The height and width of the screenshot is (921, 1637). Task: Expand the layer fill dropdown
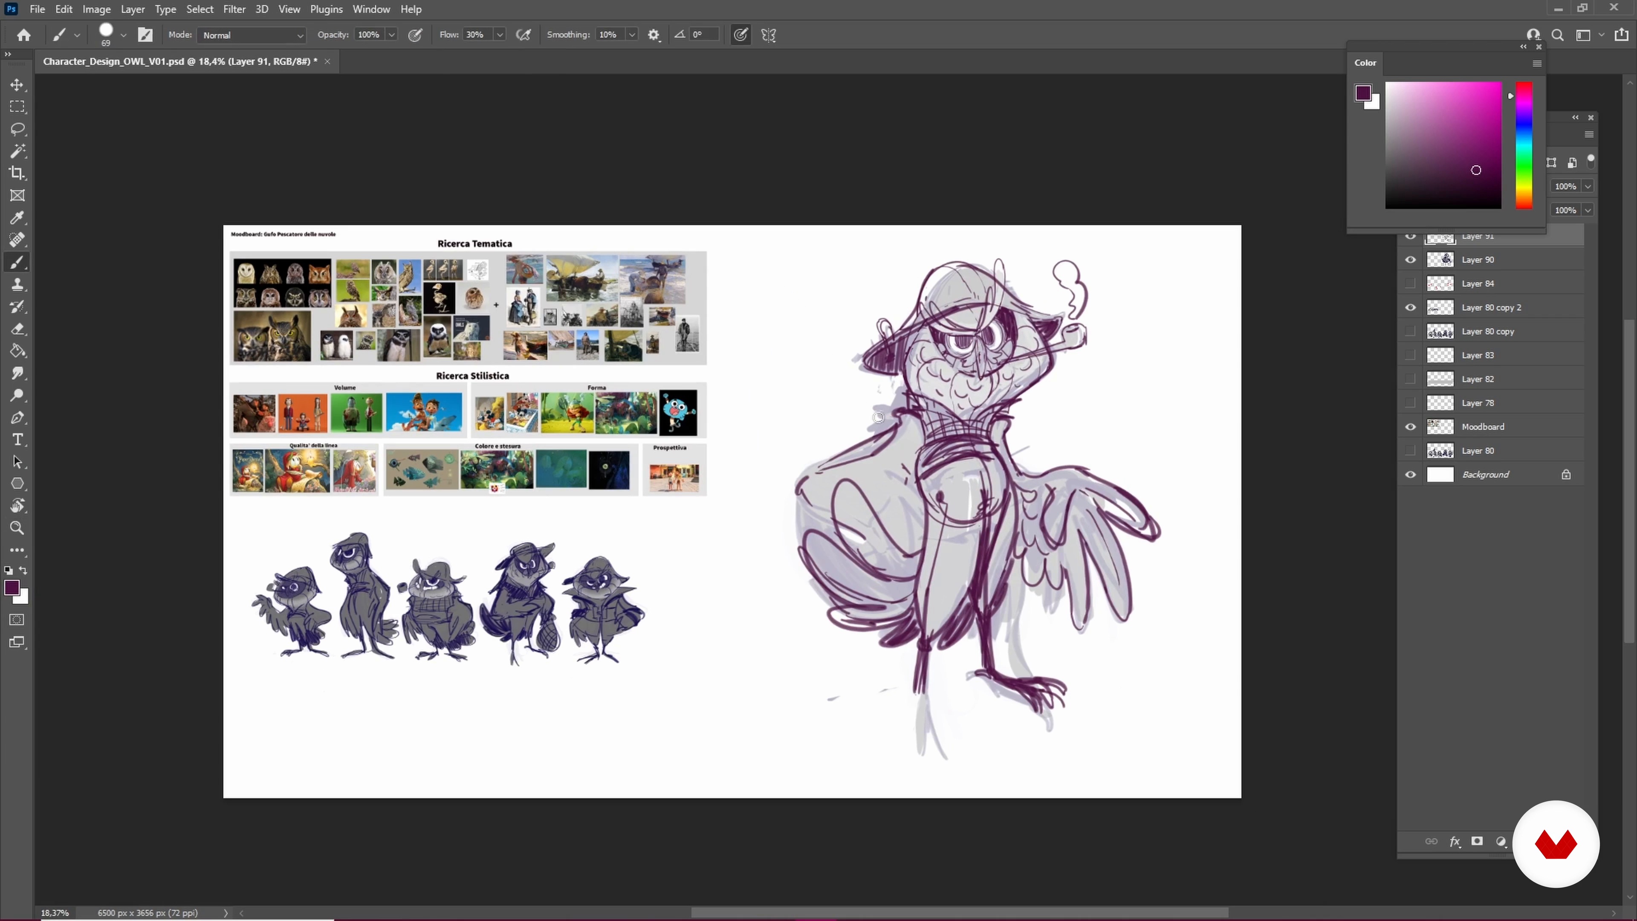pos(1588,210)
